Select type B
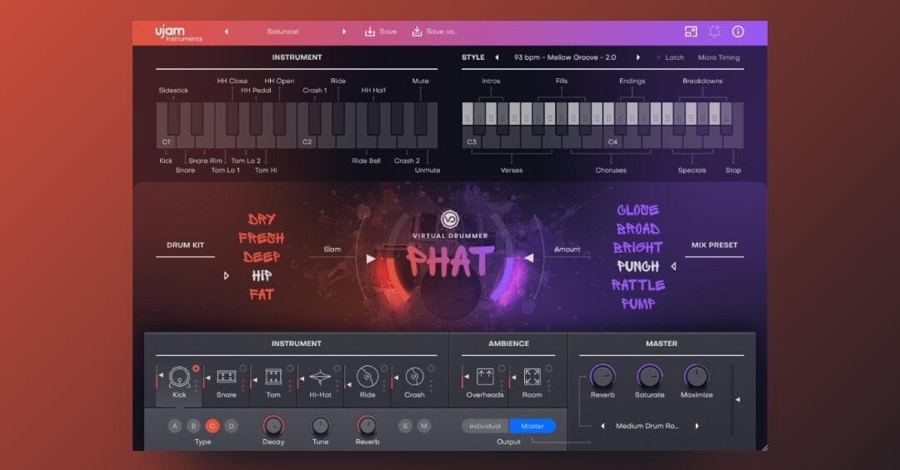The image size is (900, 470). (193, 426)
